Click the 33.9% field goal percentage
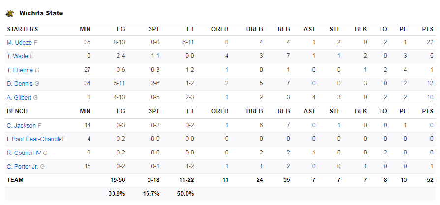This screenshot has width=440, height=205. pyautogui.click(x=117, y=194)
